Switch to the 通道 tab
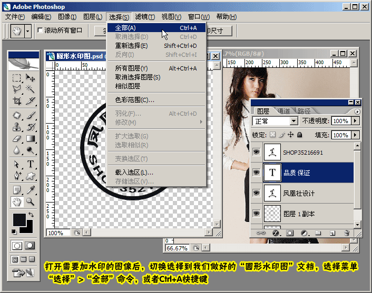Image resolution: width=372 pixels, height=293 pixels. (x=283, y=111)
